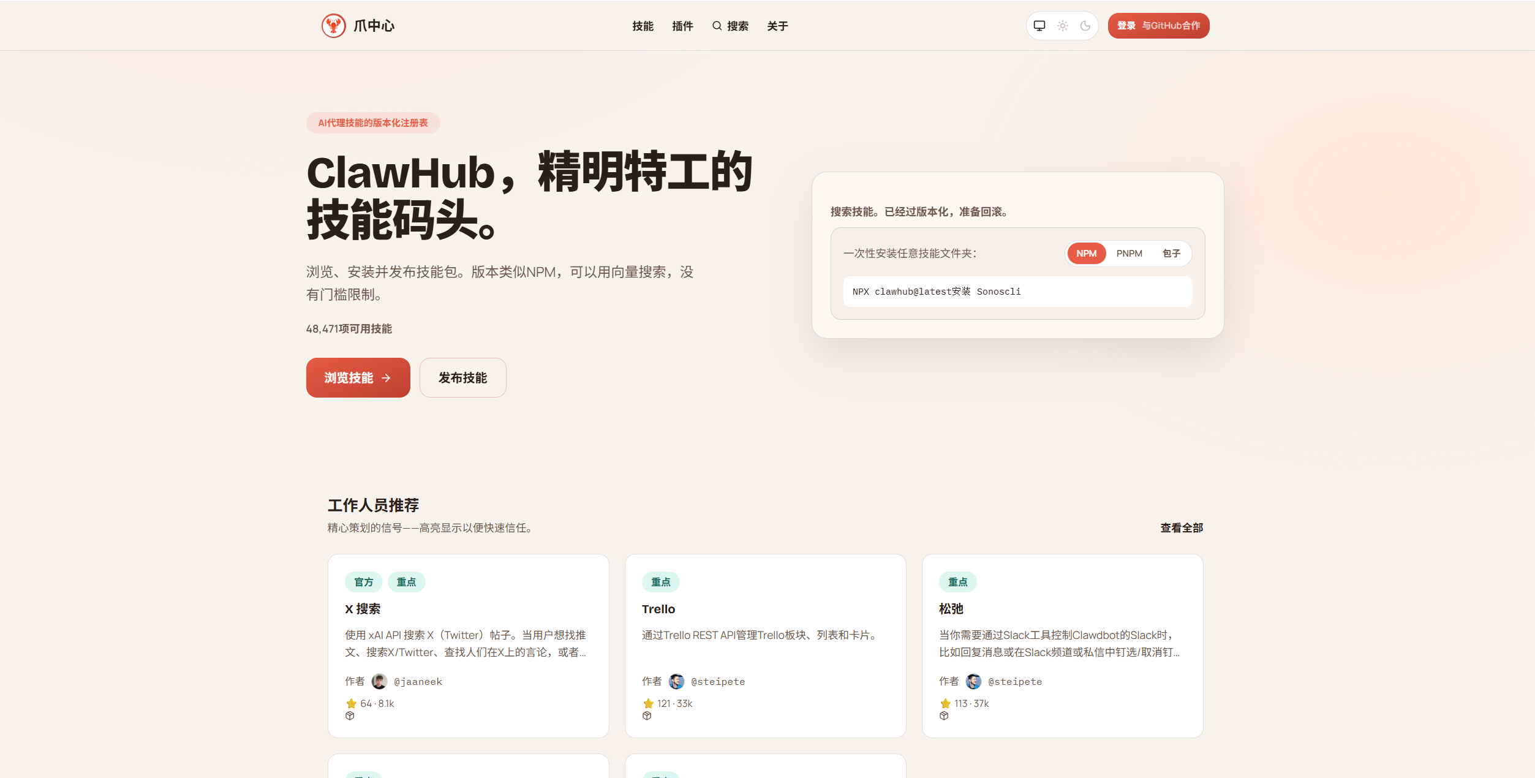
Task: Click the star icon on X 搜索 card
Action: coord(351,703)
